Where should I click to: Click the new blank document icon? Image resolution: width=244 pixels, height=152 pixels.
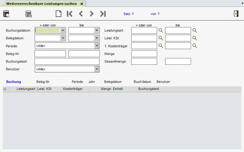58,14
